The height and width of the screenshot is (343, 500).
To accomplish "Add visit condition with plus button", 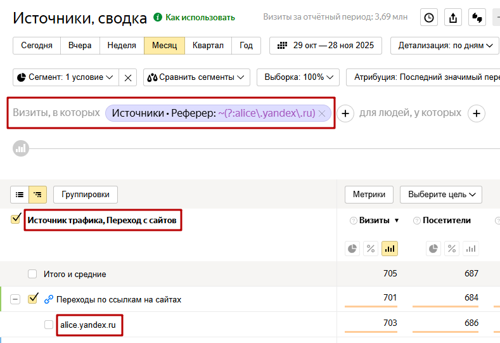I will pyautogui.click(x=345, y=113).
